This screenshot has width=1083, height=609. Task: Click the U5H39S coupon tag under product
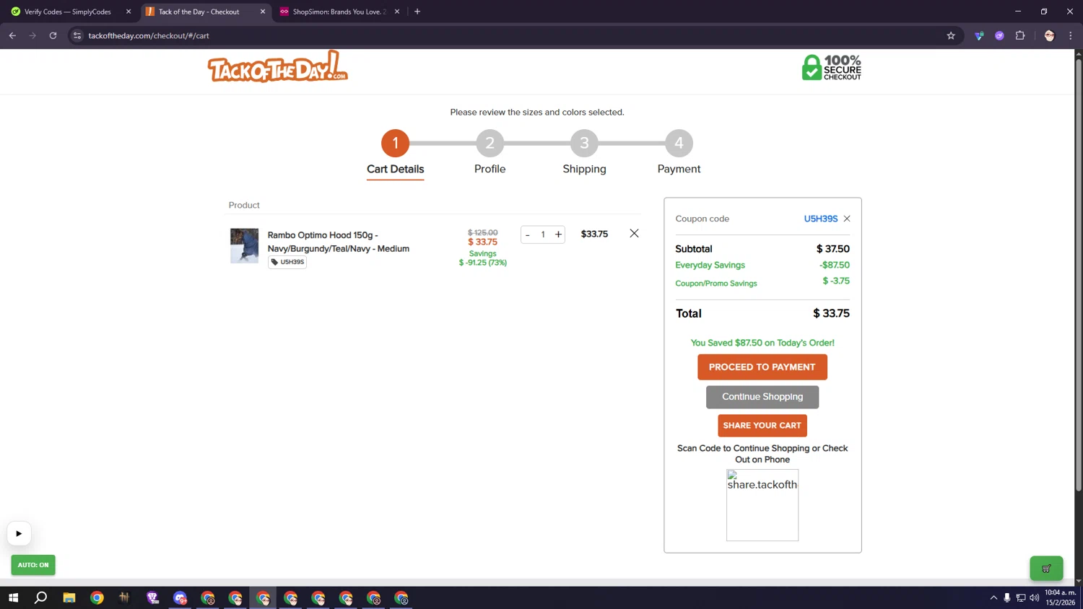coord(287,262)
